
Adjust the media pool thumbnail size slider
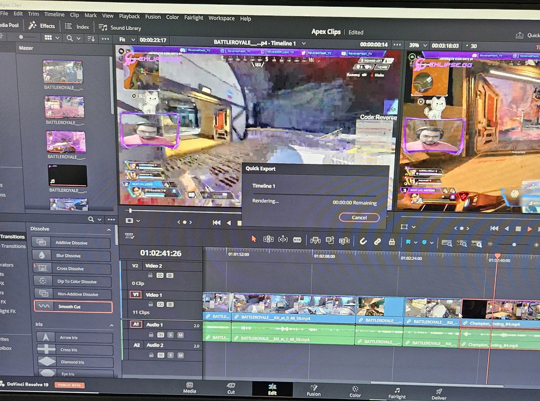[x=21, y=37]
